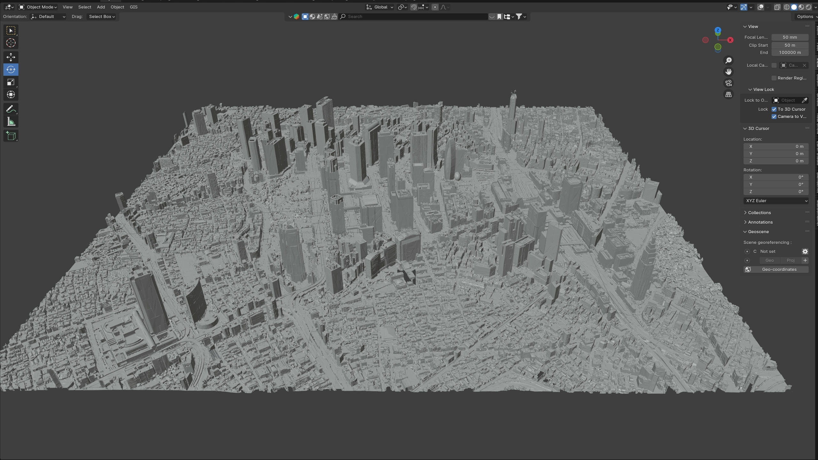Open Global transform orientation dropdown

[x=380, y=7]
